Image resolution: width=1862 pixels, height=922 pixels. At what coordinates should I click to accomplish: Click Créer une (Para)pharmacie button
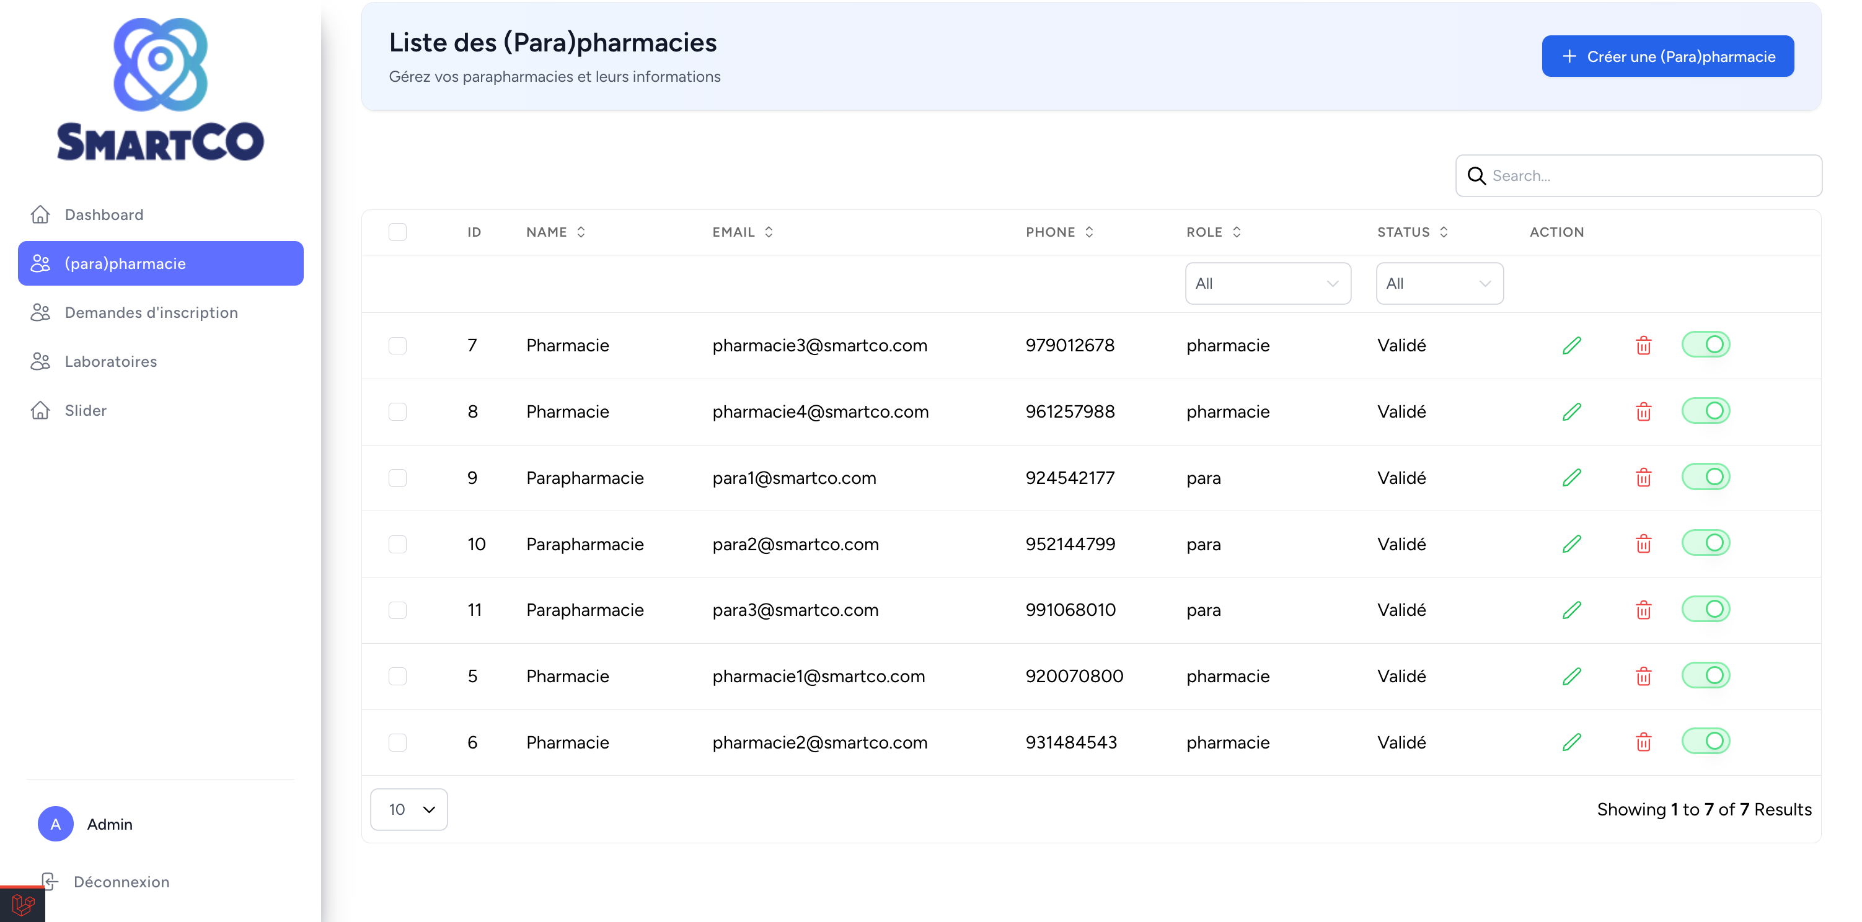pos(1667,56)
